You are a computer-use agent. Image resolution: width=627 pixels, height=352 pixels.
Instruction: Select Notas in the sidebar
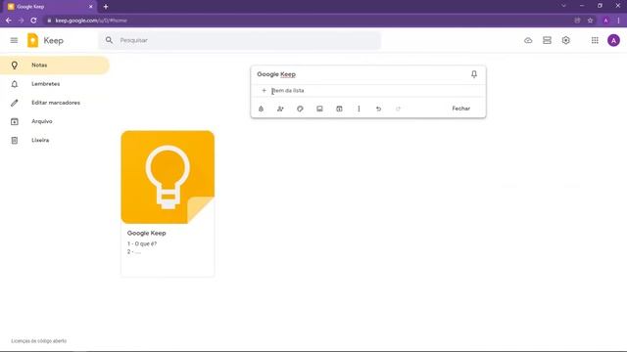55,66
